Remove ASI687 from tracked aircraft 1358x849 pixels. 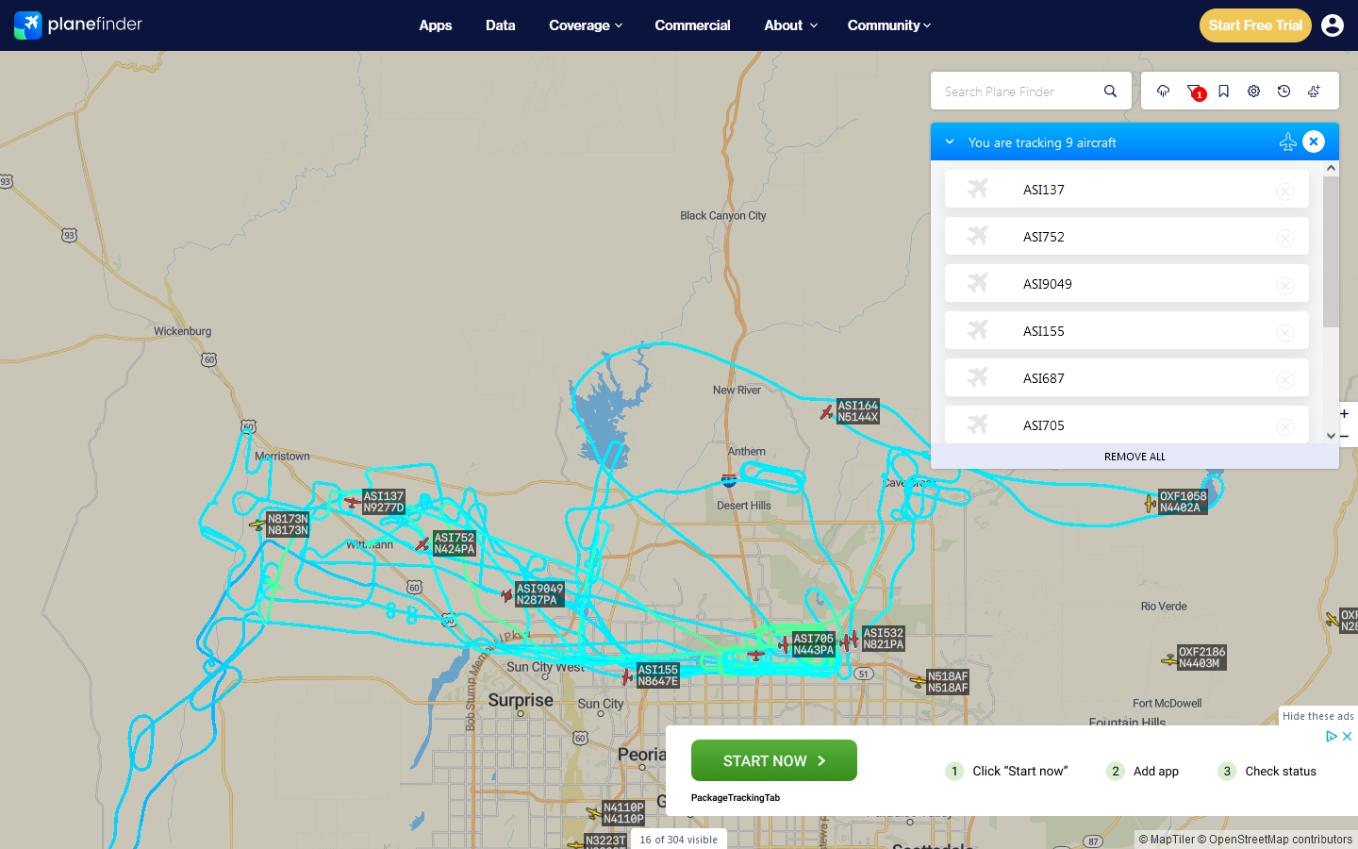pyautogui.click(x=1284, y=379)
